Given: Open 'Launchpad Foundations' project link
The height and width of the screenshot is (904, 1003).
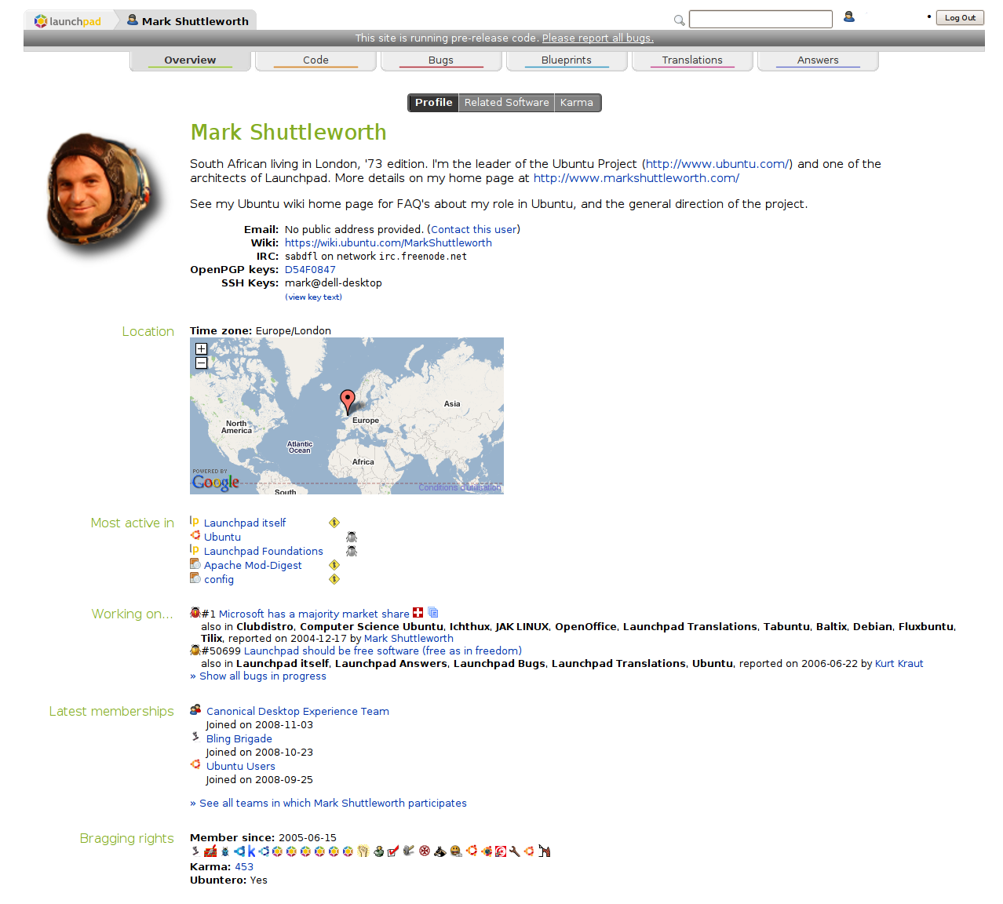Looking at the screenshot, I should (264, 552).
